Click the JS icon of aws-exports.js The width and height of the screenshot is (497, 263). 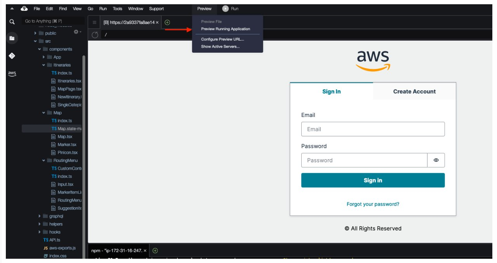(x=45, y=248)
